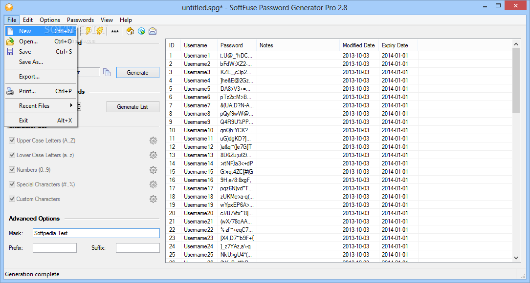Toggle the asterisks password mask toolbar icon

click(115, 31)
